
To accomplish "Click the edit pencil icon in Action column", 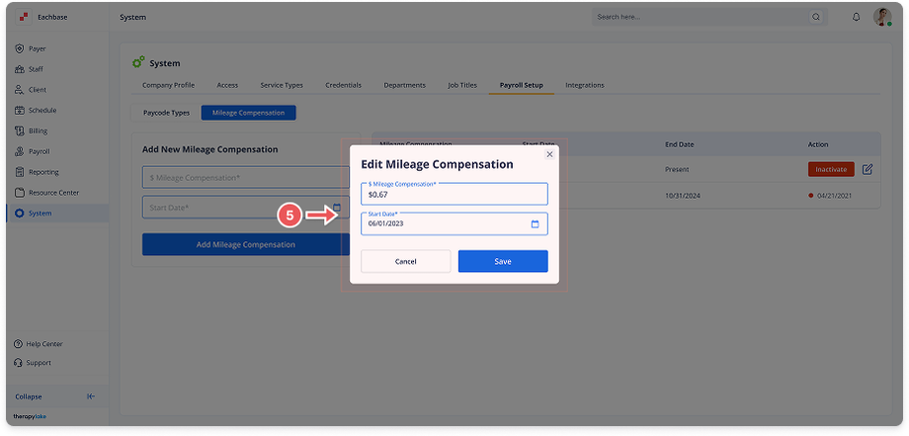I will click(868, 169).
